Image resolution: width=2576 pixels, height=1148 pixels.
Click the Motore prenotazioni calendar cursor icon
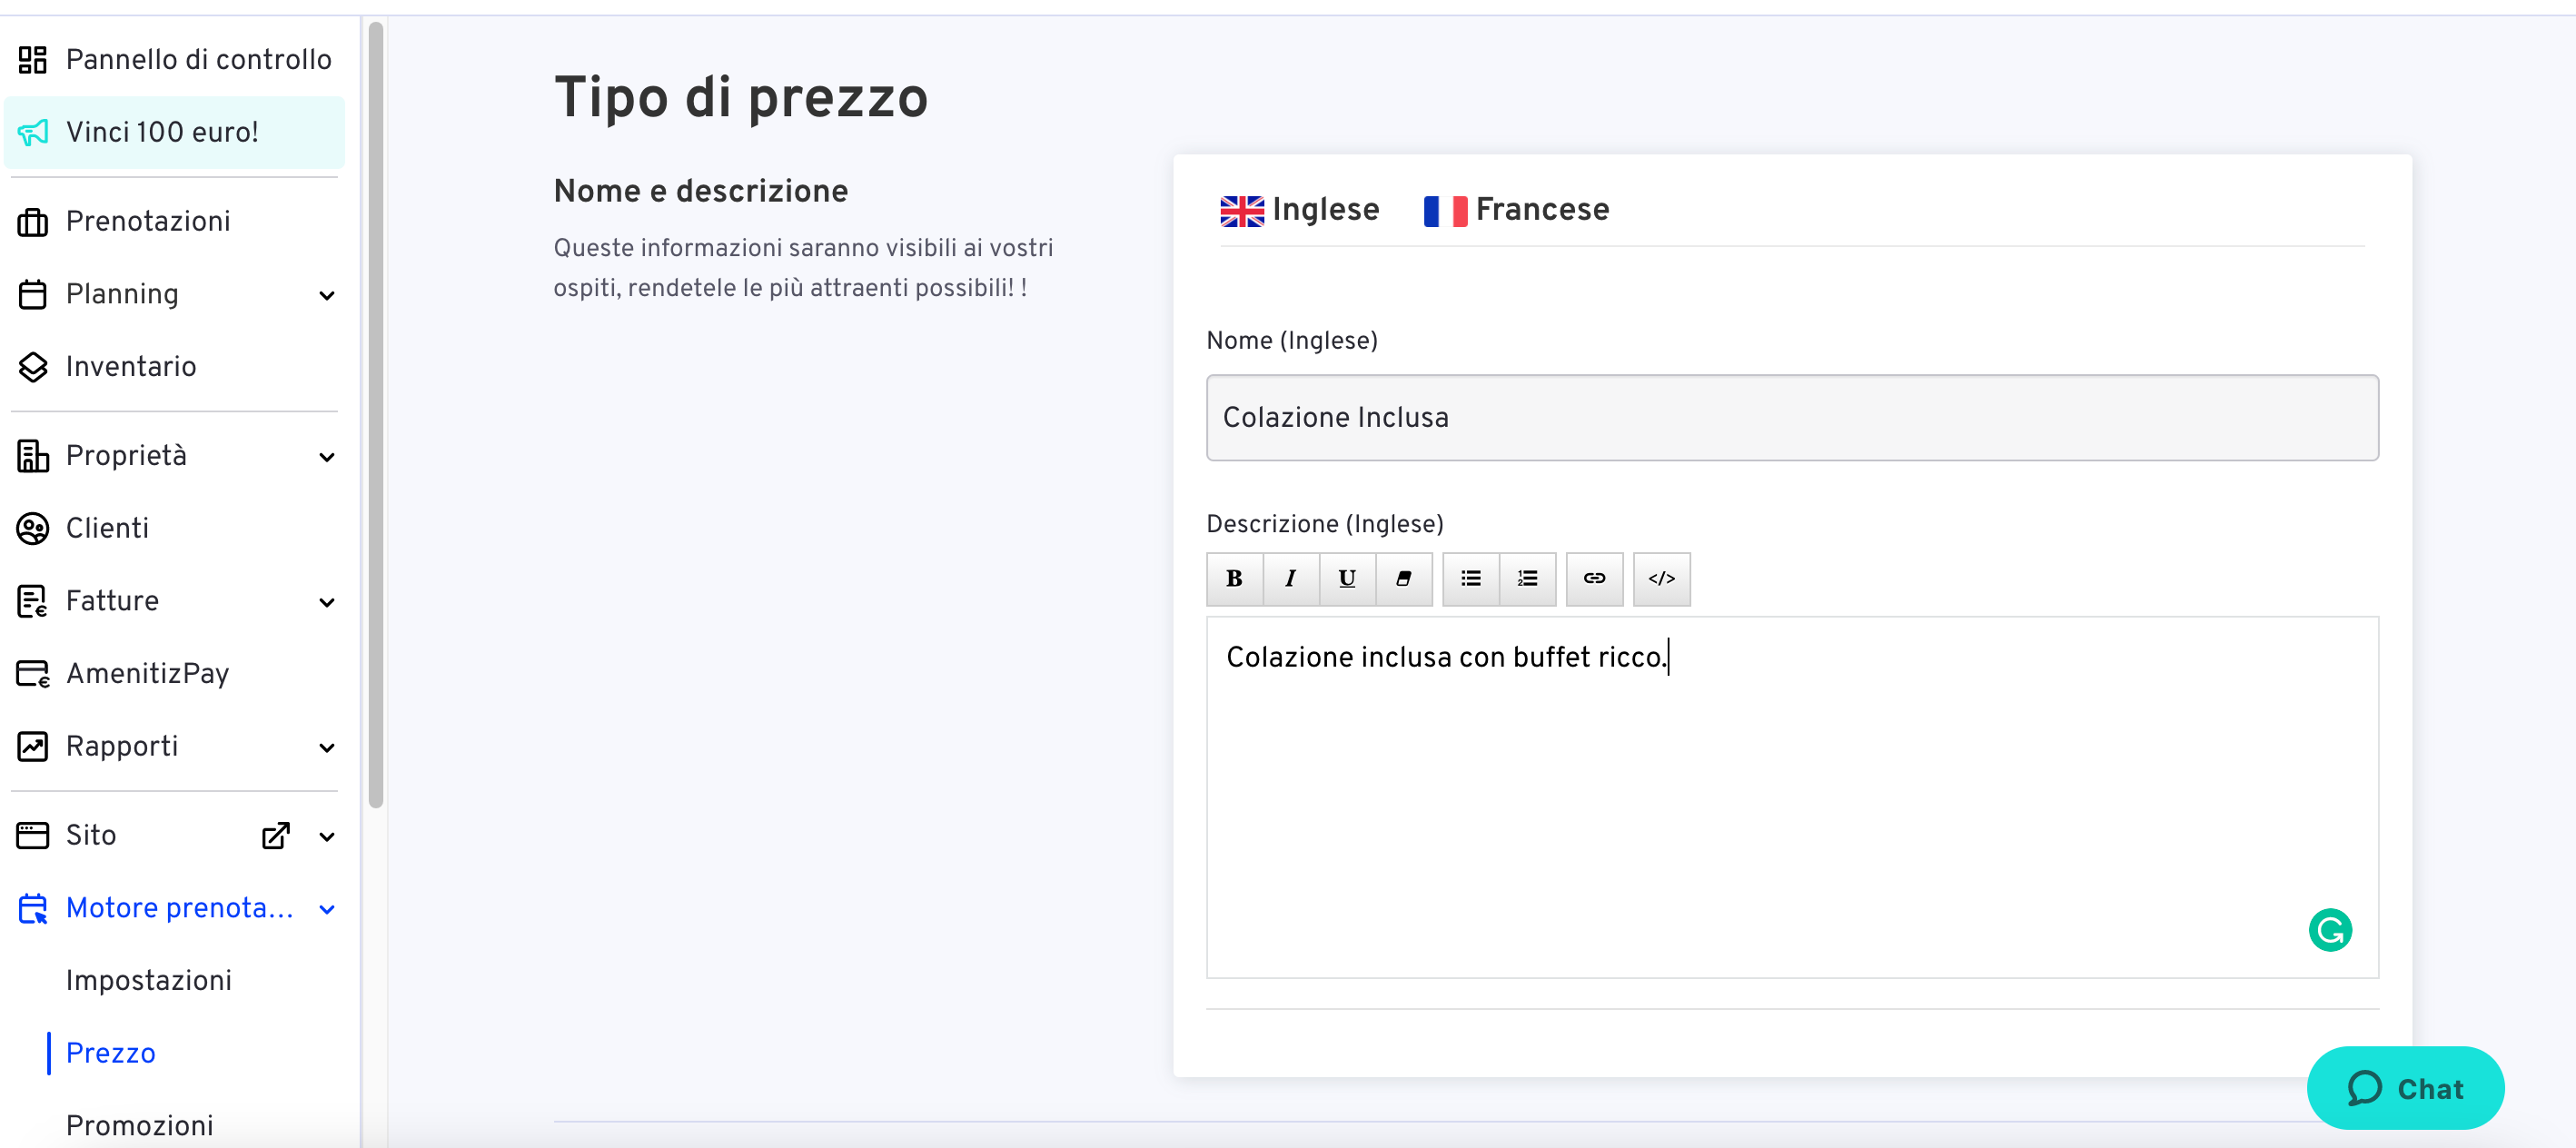33,908
